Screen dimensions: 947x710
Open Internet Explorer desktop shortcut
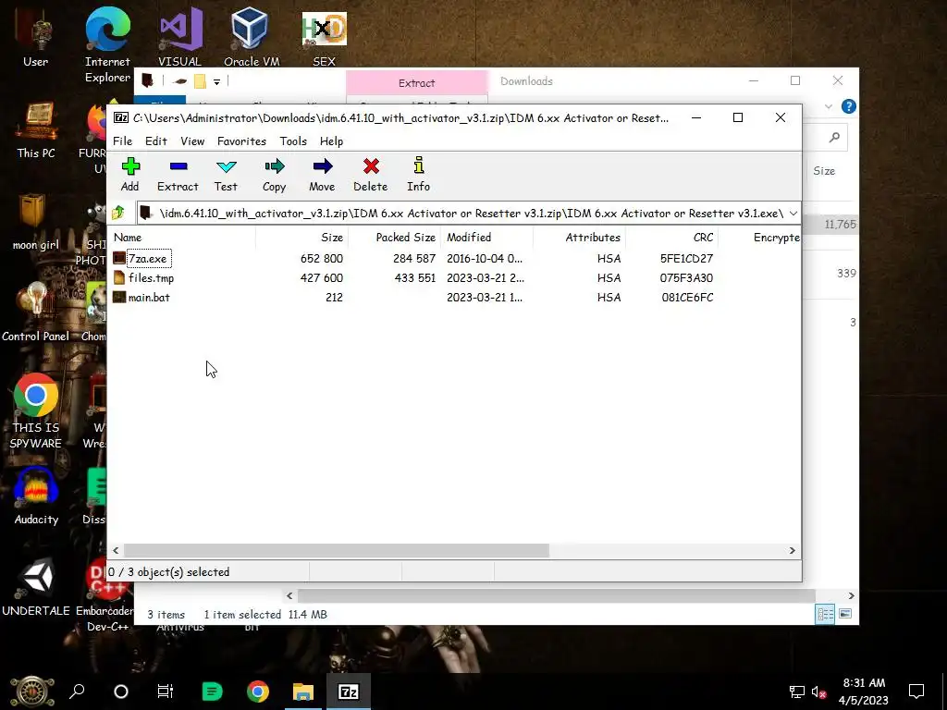(107, 45)
